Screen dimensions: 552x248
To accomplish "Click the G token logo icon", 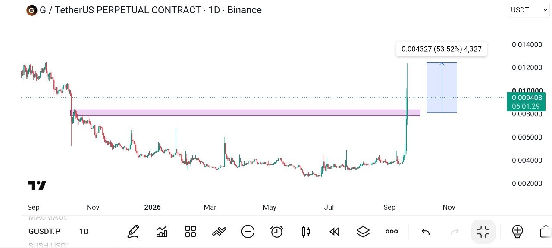I will point(32,10).
